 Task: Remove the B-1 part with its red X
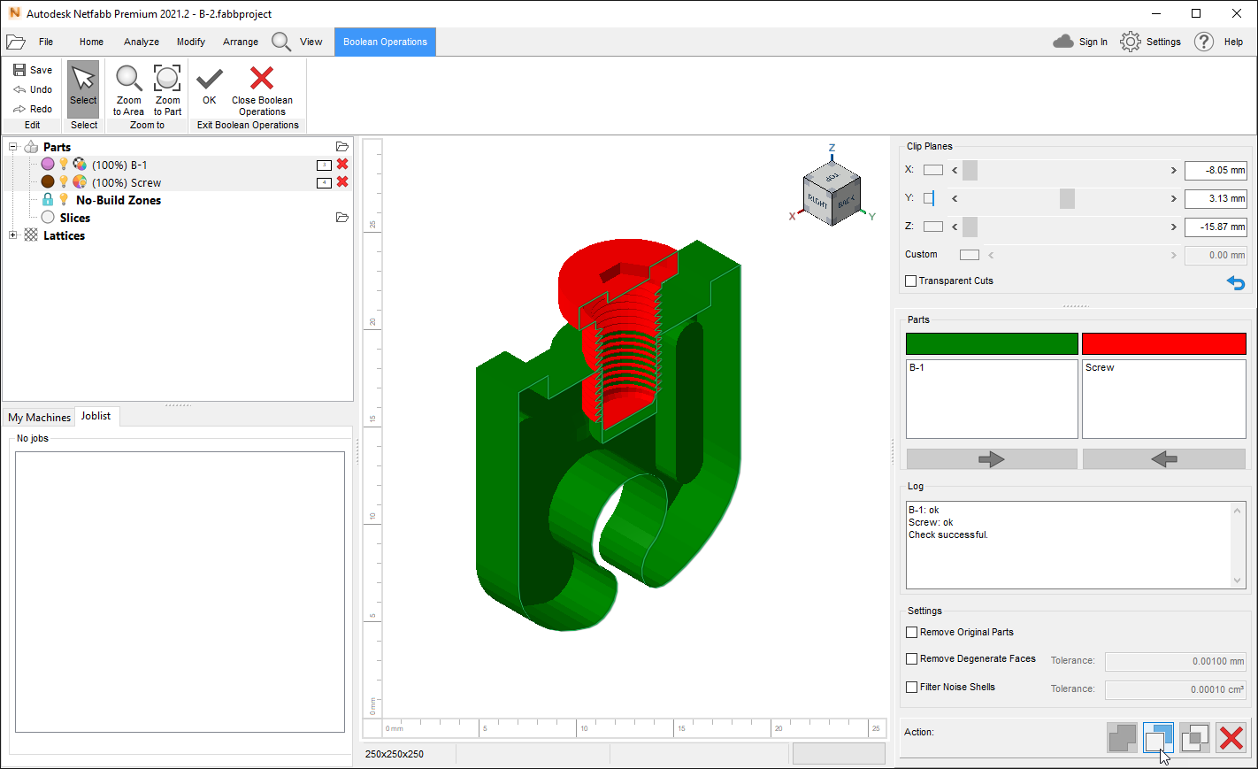coord(342,165)
